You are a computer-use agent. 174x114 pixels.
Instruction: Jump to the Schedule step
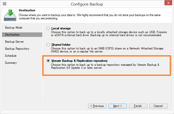click(11, 56)
